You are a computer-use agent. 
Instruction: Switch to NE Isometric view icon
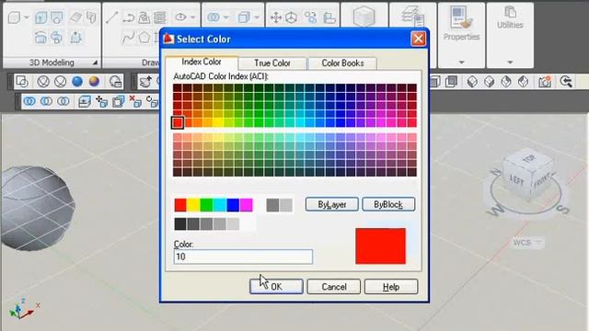click(x=506, y=82)
